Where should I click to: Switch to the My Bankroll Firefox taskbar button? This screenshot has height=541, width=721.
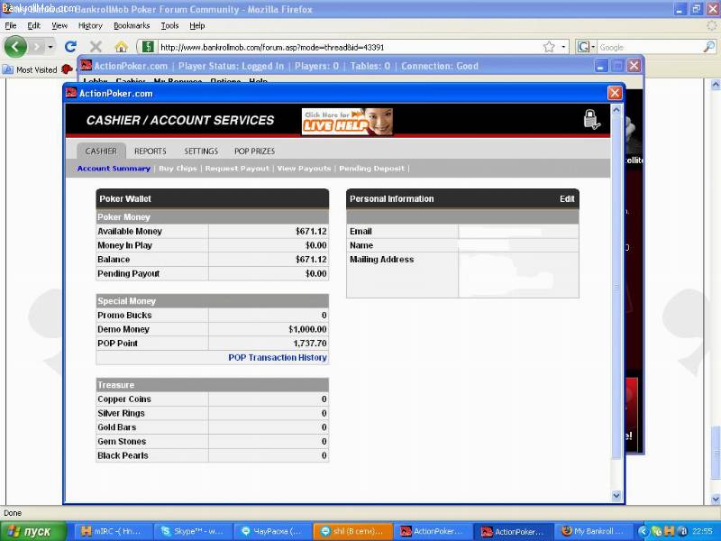(592, 531)
